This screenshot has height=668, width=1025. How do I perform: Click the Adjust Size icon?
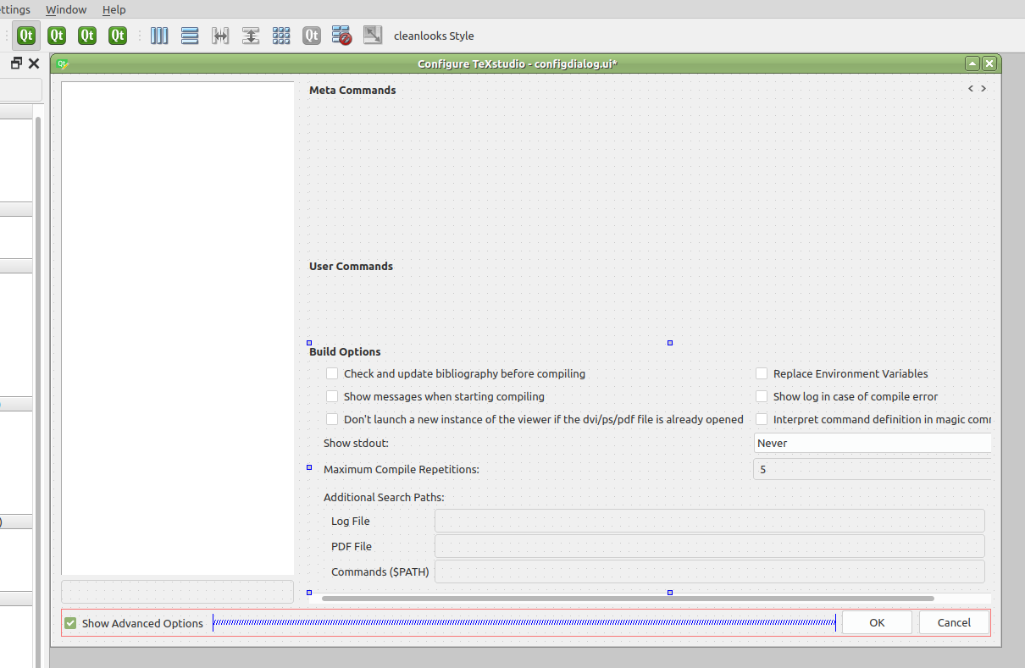[372, 36]
